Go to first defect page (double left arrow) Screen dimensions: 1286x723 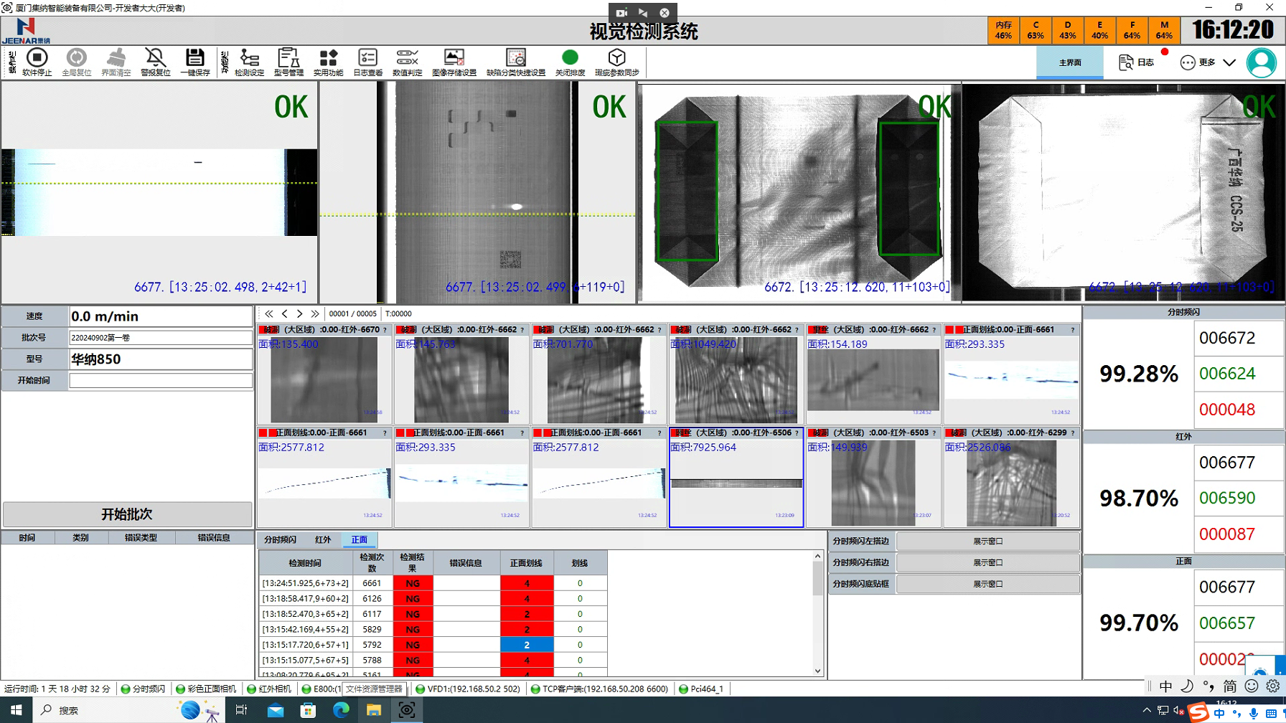click(x=269, y=313)
